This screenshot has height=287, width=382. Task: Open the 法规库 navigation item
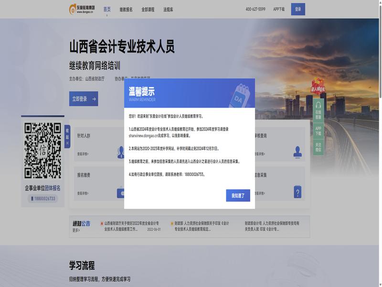[x=168, y=9]
